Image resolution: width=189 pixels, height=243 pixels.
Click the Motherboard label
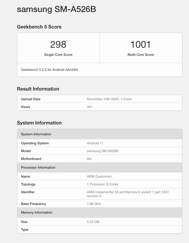pyautogui.click(x=31, y=159)
